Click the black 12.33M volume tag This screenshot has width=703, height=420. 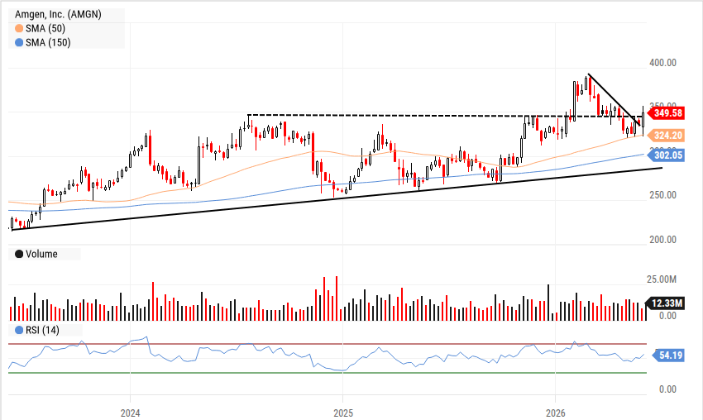click(x=666, y=303)
